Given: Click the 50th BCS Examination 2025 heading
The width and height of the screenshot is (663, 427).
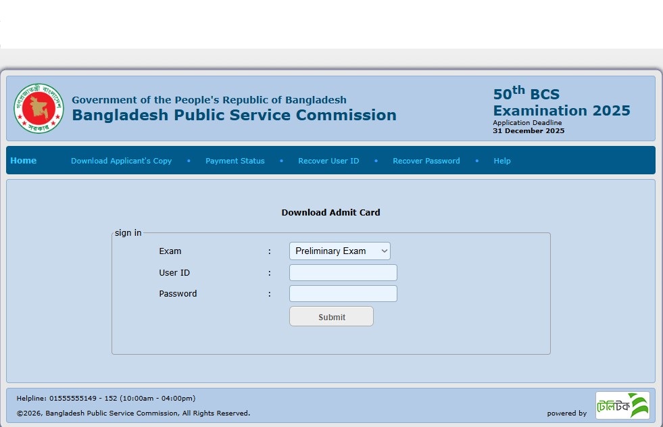Looking at the screenshot, I should 561,103.
